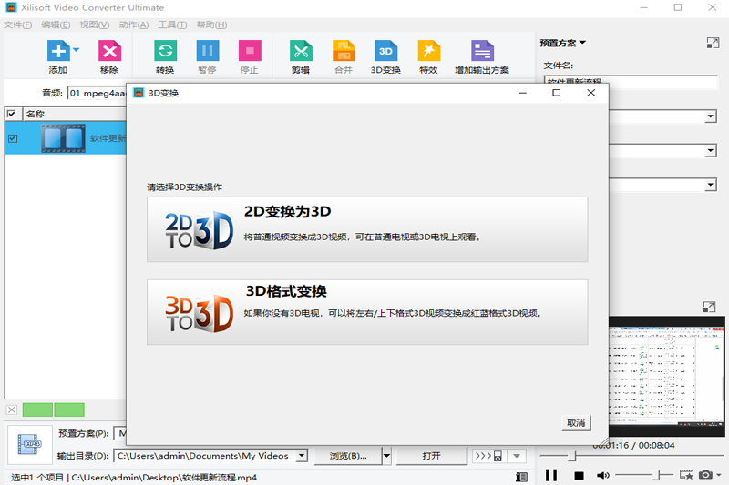Maximize the 3D变换 dialog

coord(557,93)
